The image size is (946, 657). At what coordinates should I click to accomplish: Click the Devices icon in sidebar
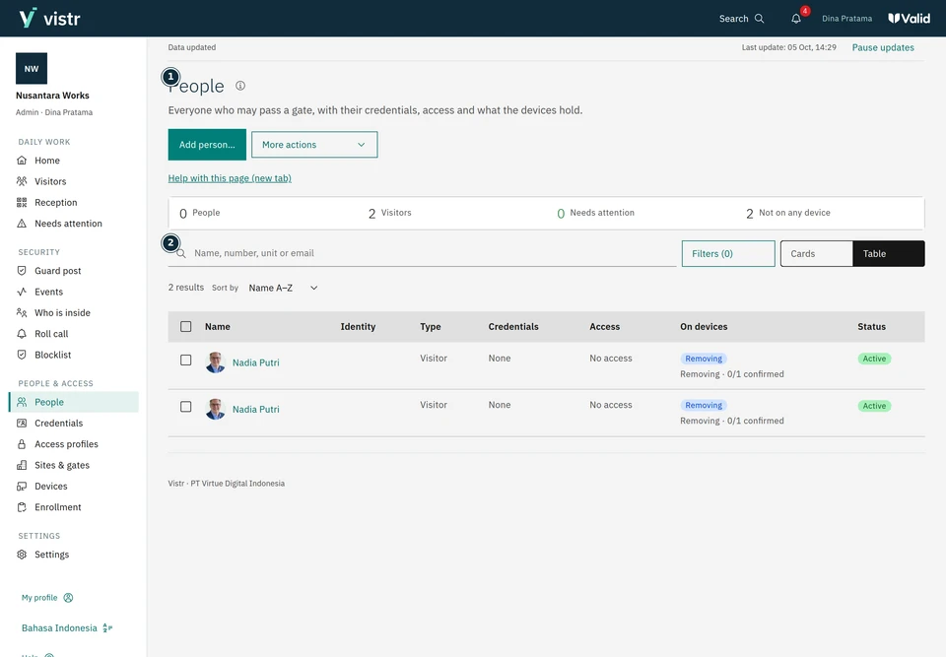coord(22,487)
